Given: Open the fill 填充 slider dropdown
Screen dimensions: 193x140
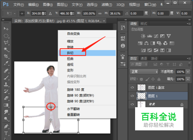Looking at the screenshot, I should point(188,79).
